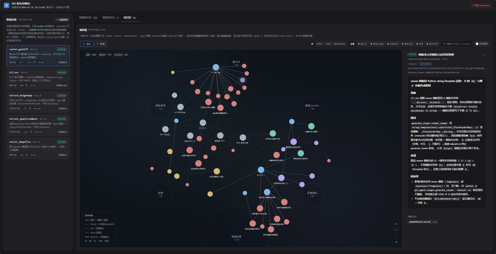Click the 重启 GeoServer button
496x254 pixels.
(481, 5)
